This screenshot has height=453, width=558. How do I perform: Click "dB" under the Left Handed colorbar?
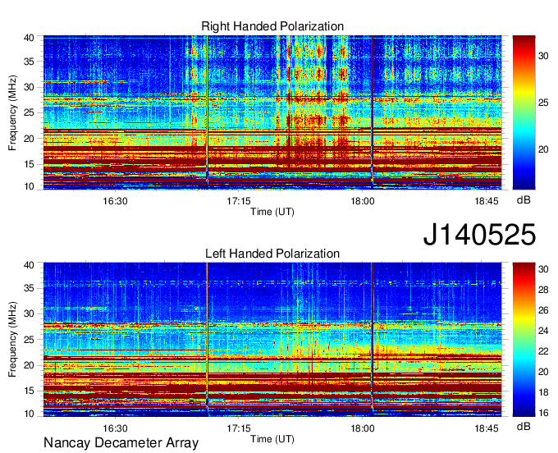coord(524,426)
